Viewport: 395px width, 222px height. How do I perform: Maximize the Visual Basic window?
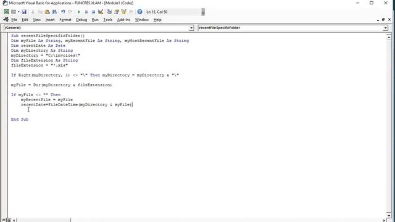tap(372, 3)
